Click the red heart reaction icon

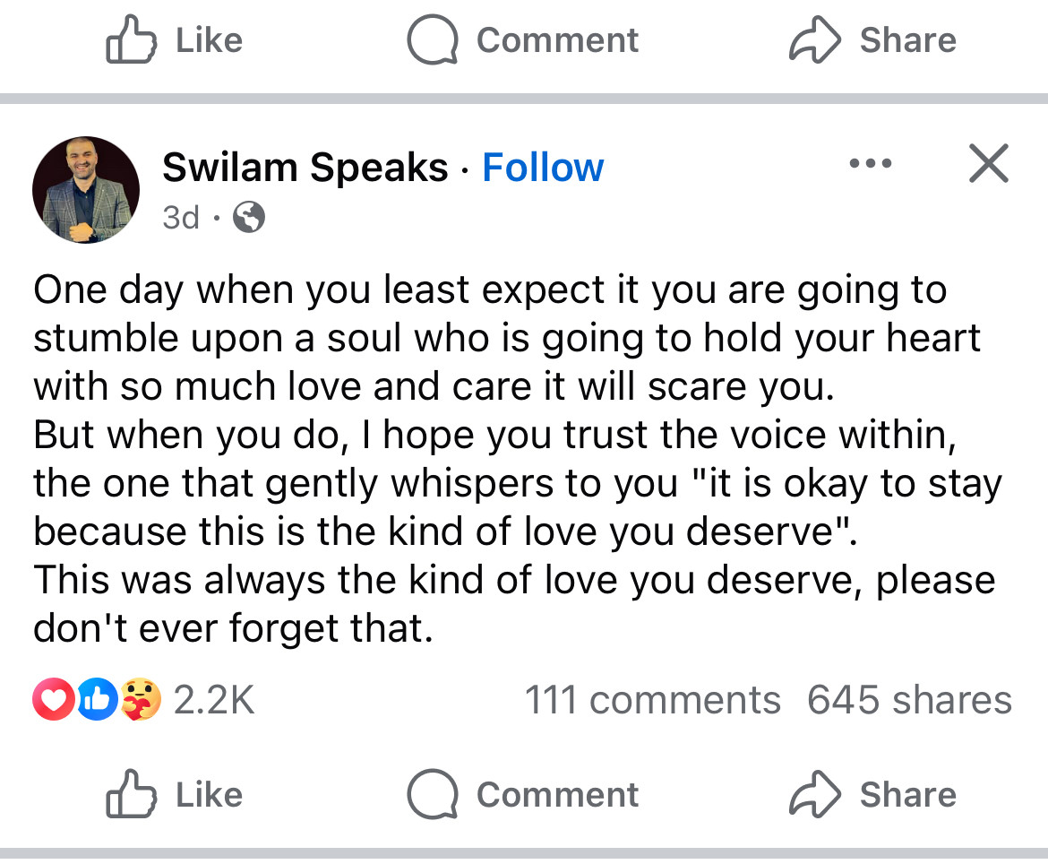(53, 700)
